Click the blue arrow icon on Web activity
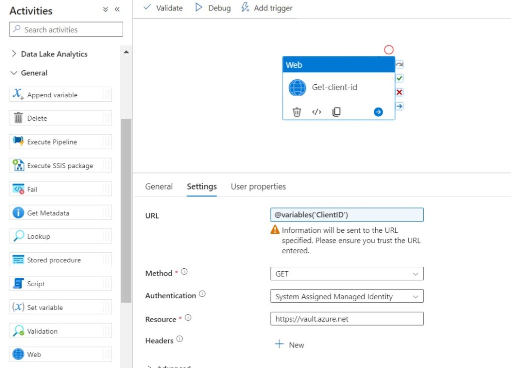511x368 pixels. click(378, 112)
